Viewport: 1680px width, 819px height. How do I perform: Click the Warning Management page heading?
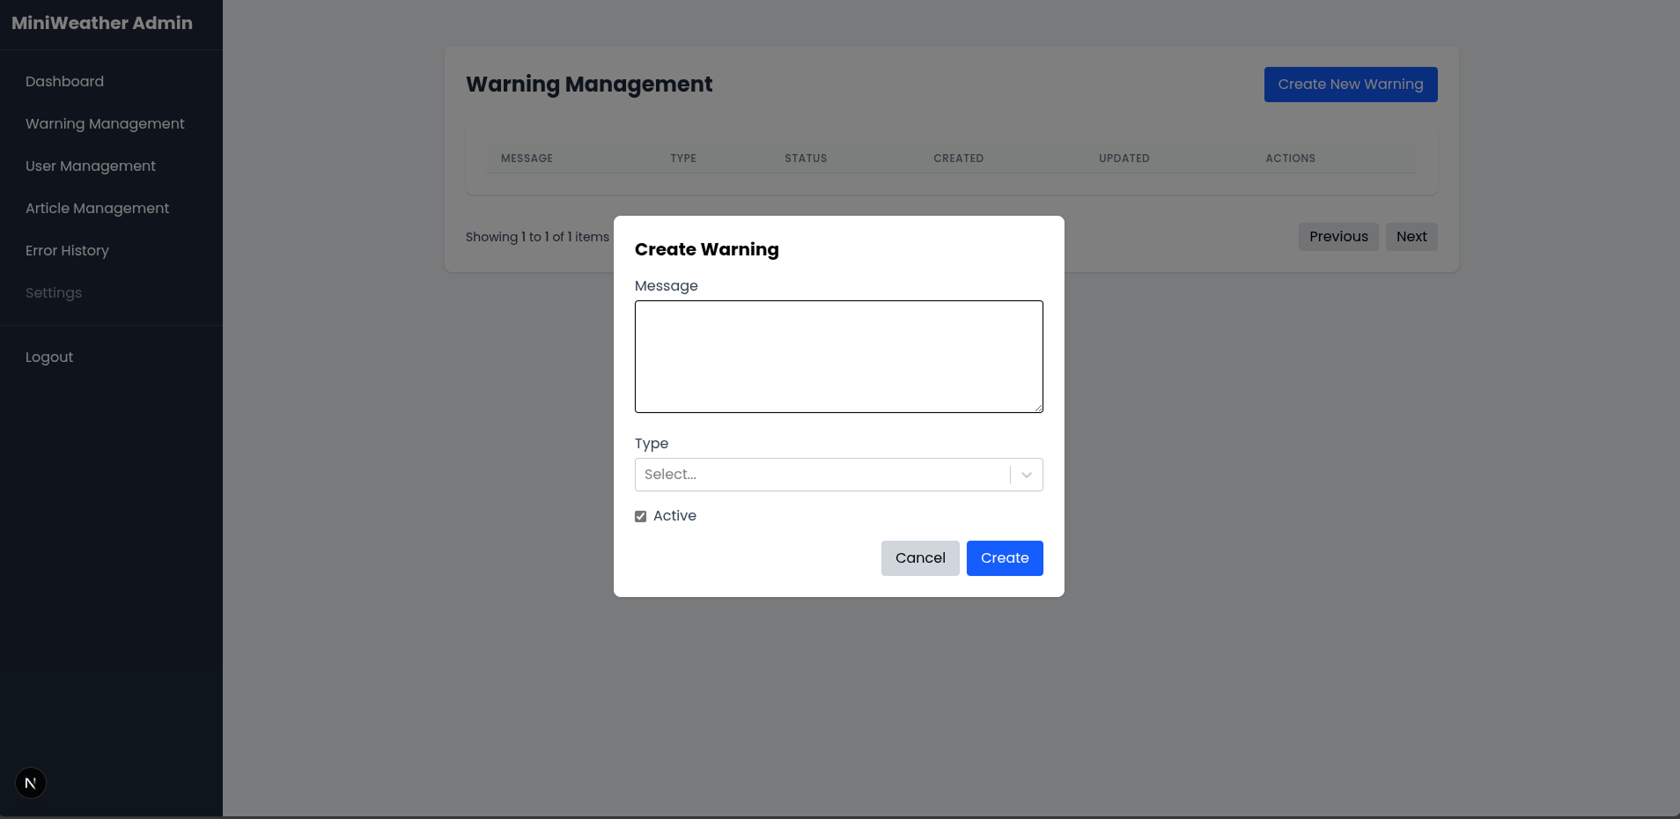coord(589,85)
